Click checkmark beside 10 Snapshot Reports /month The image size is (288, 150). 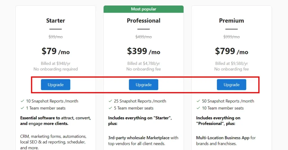click(22, 101)
